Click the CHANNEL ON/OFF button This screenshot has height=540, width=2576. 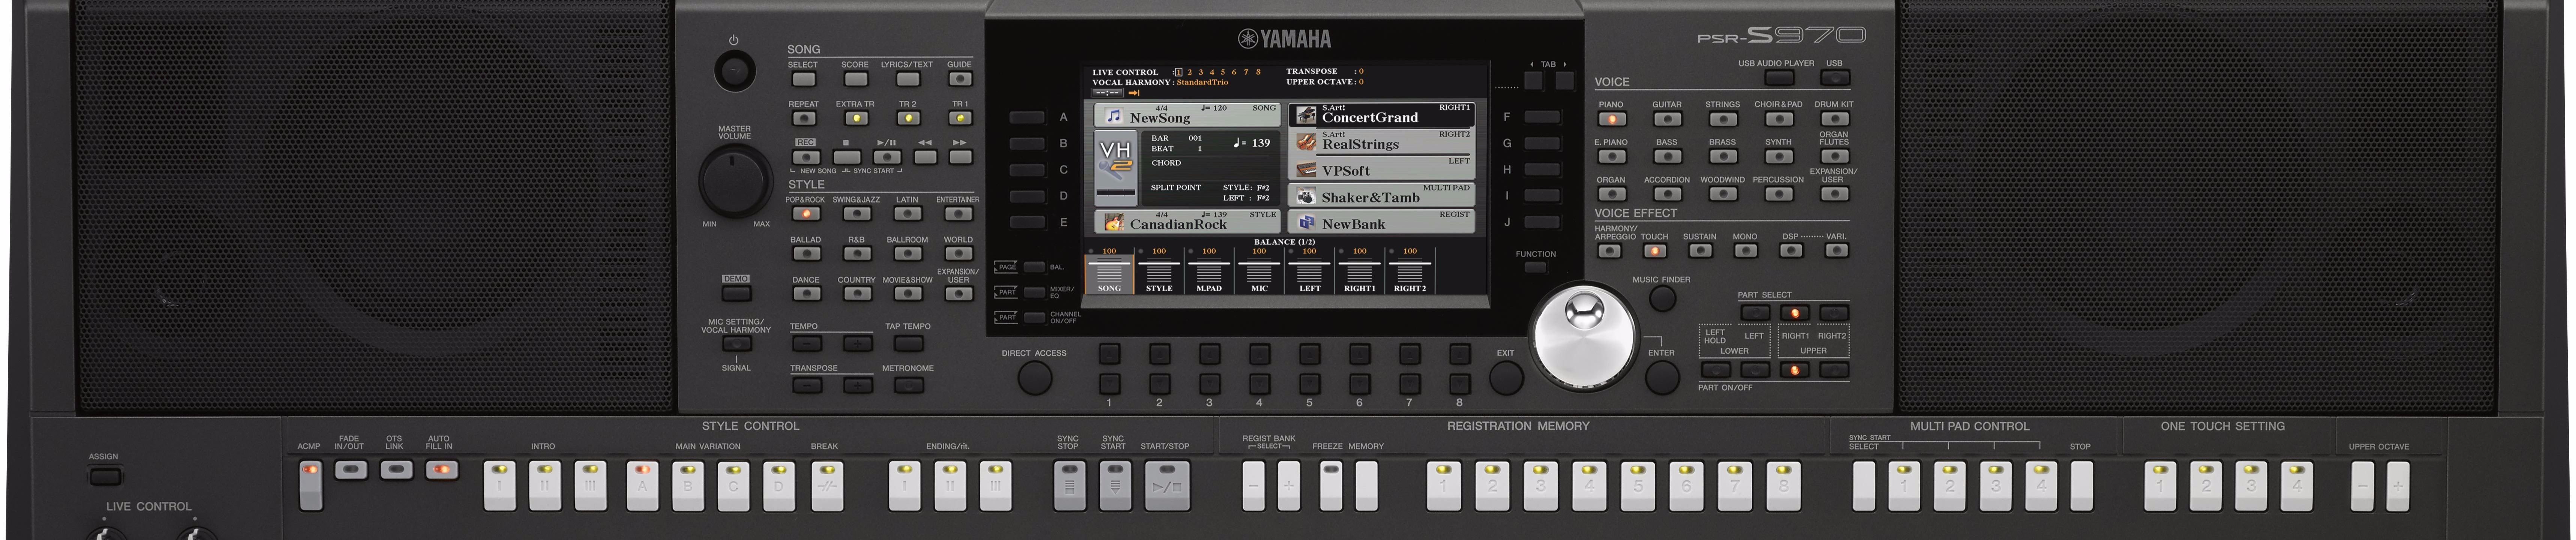pos(1034,317)
